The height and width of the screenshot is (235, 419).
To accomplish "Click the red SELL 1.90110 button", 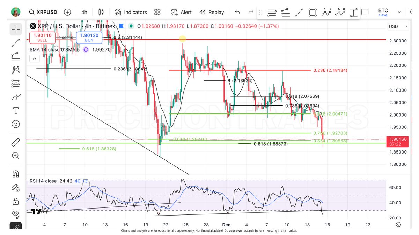I will click(x=42, y=38).
